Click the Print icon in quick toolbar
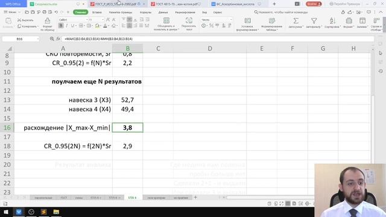The height and width of the screenshot is (217, 386). (x=44, y=12)
